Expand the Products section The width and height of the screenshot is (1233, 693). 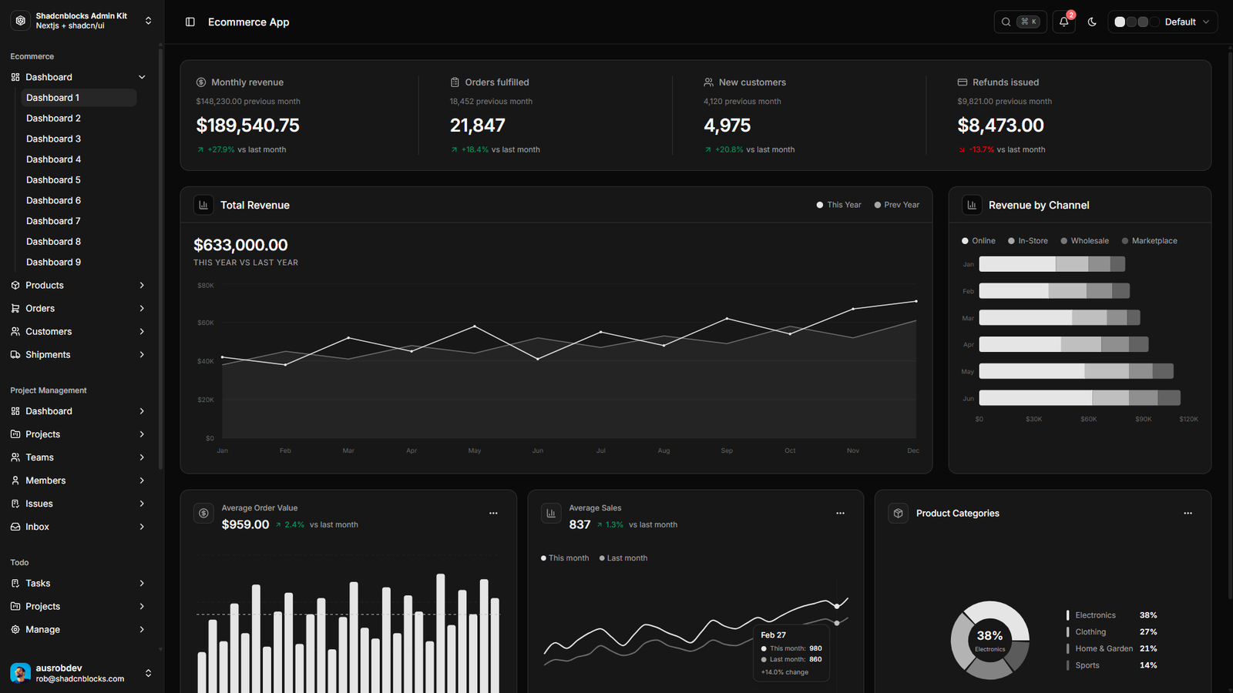(x=142, y=285)
